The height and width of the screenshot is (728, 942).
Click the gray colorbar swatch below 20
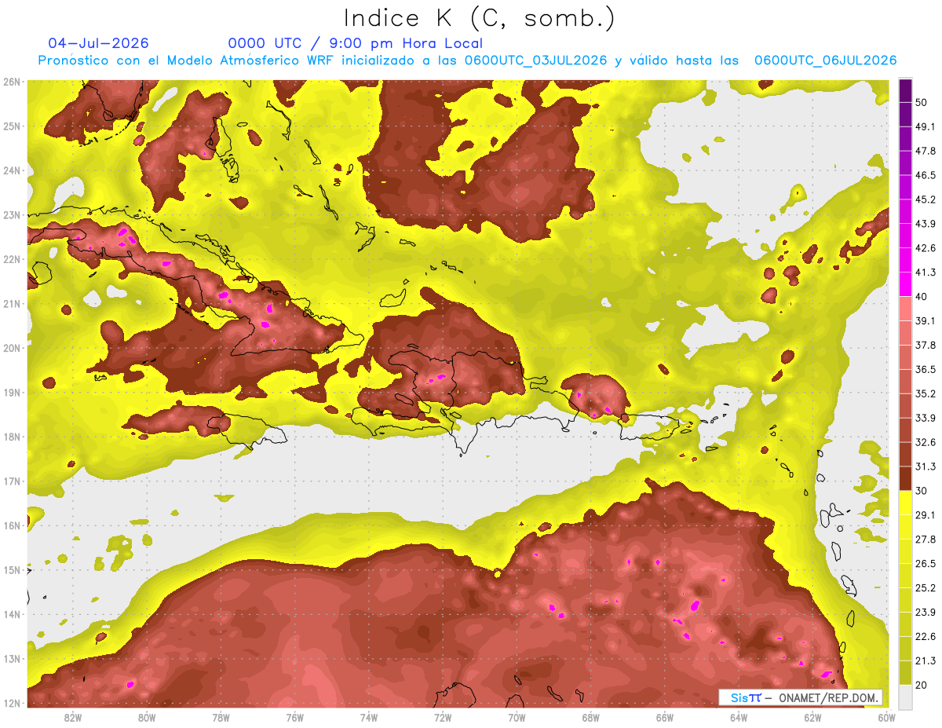(x=905, y=696)
